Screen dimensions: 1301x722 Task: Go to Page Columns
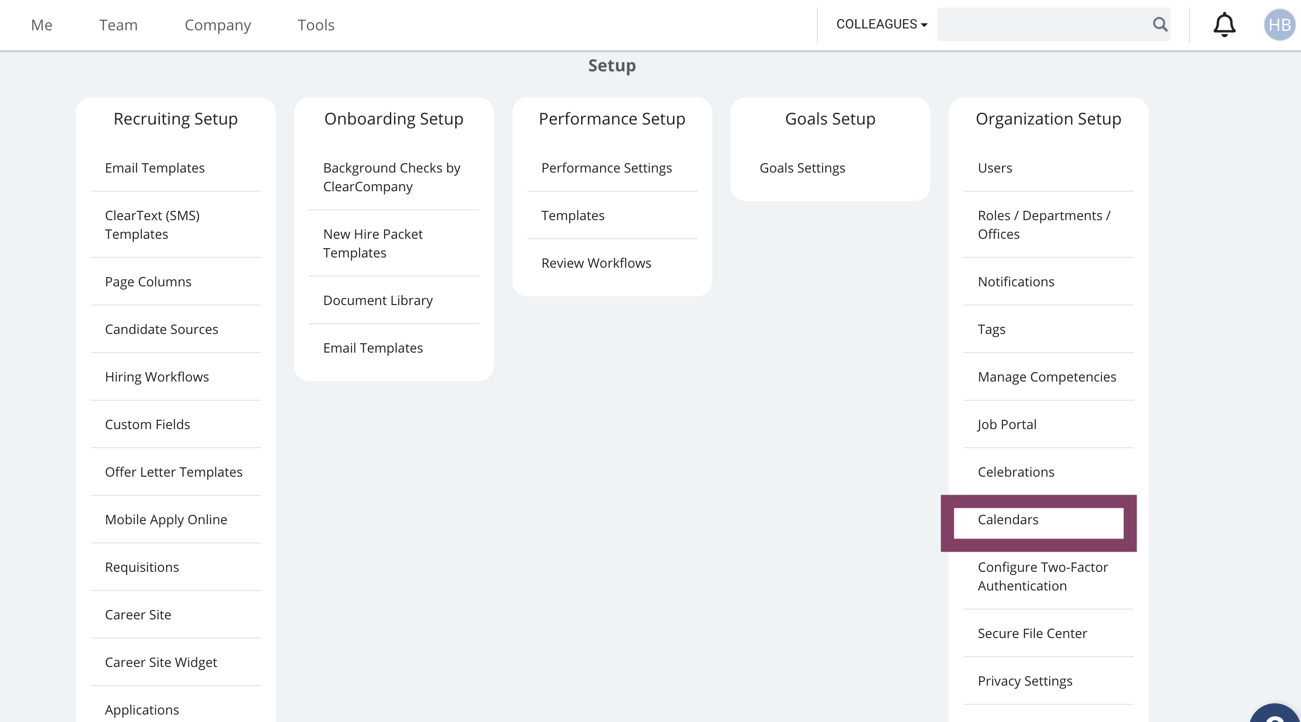tap(148, 281)
